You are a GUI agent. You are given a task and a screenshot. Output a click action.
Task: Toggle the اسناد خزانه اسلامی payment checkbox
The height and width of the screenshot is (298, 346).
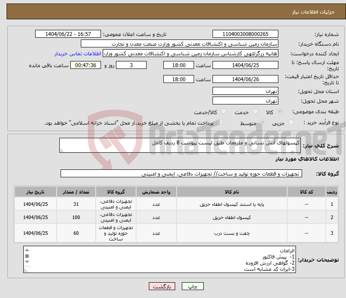[220, 122]
